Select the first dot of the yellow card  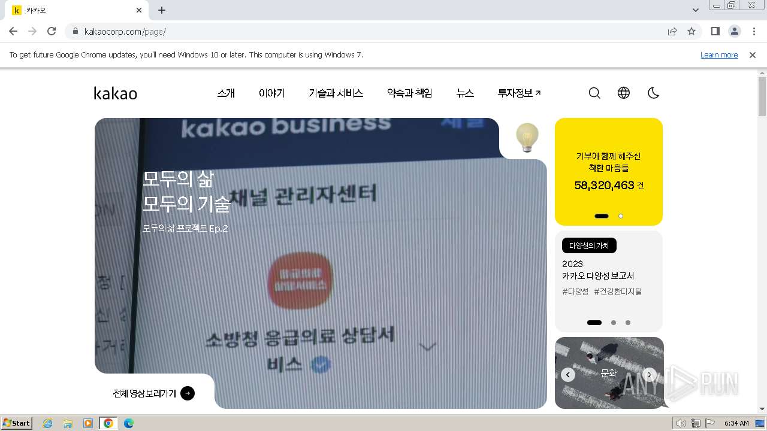coord(602,216)
